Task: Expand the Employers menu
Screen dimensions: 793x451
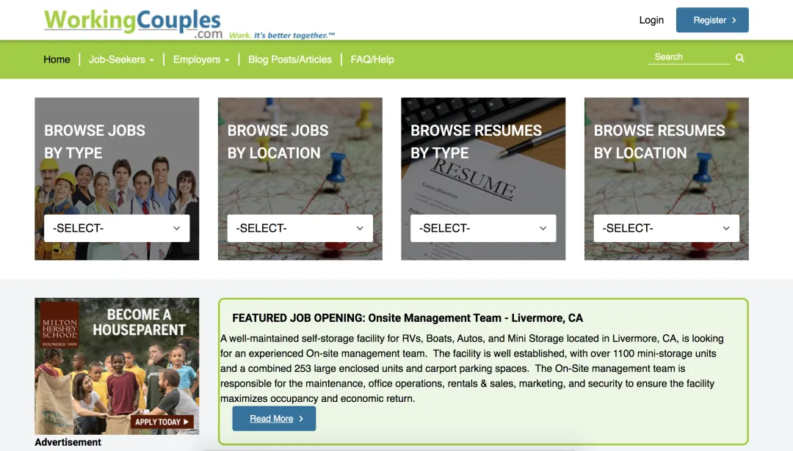Action: coord(201,59)
